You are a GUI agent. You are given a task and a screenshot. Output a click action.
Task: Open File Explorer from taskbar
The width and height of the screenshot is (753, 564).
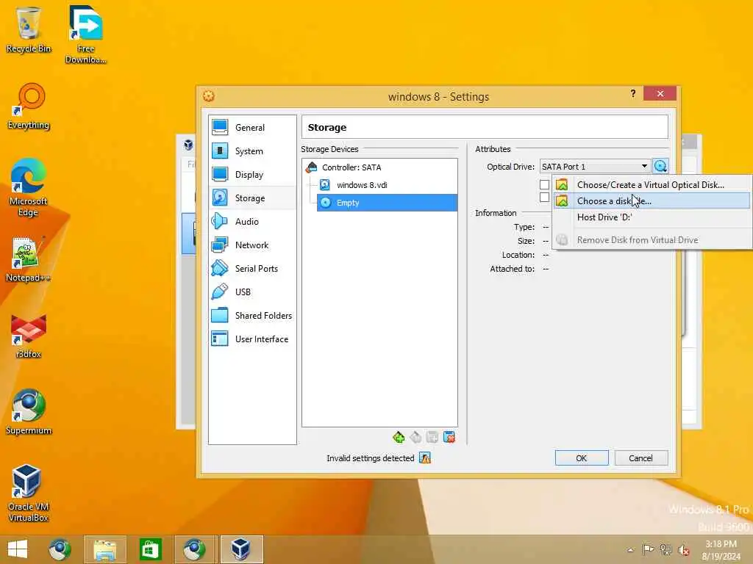click(x=104, y=549)
